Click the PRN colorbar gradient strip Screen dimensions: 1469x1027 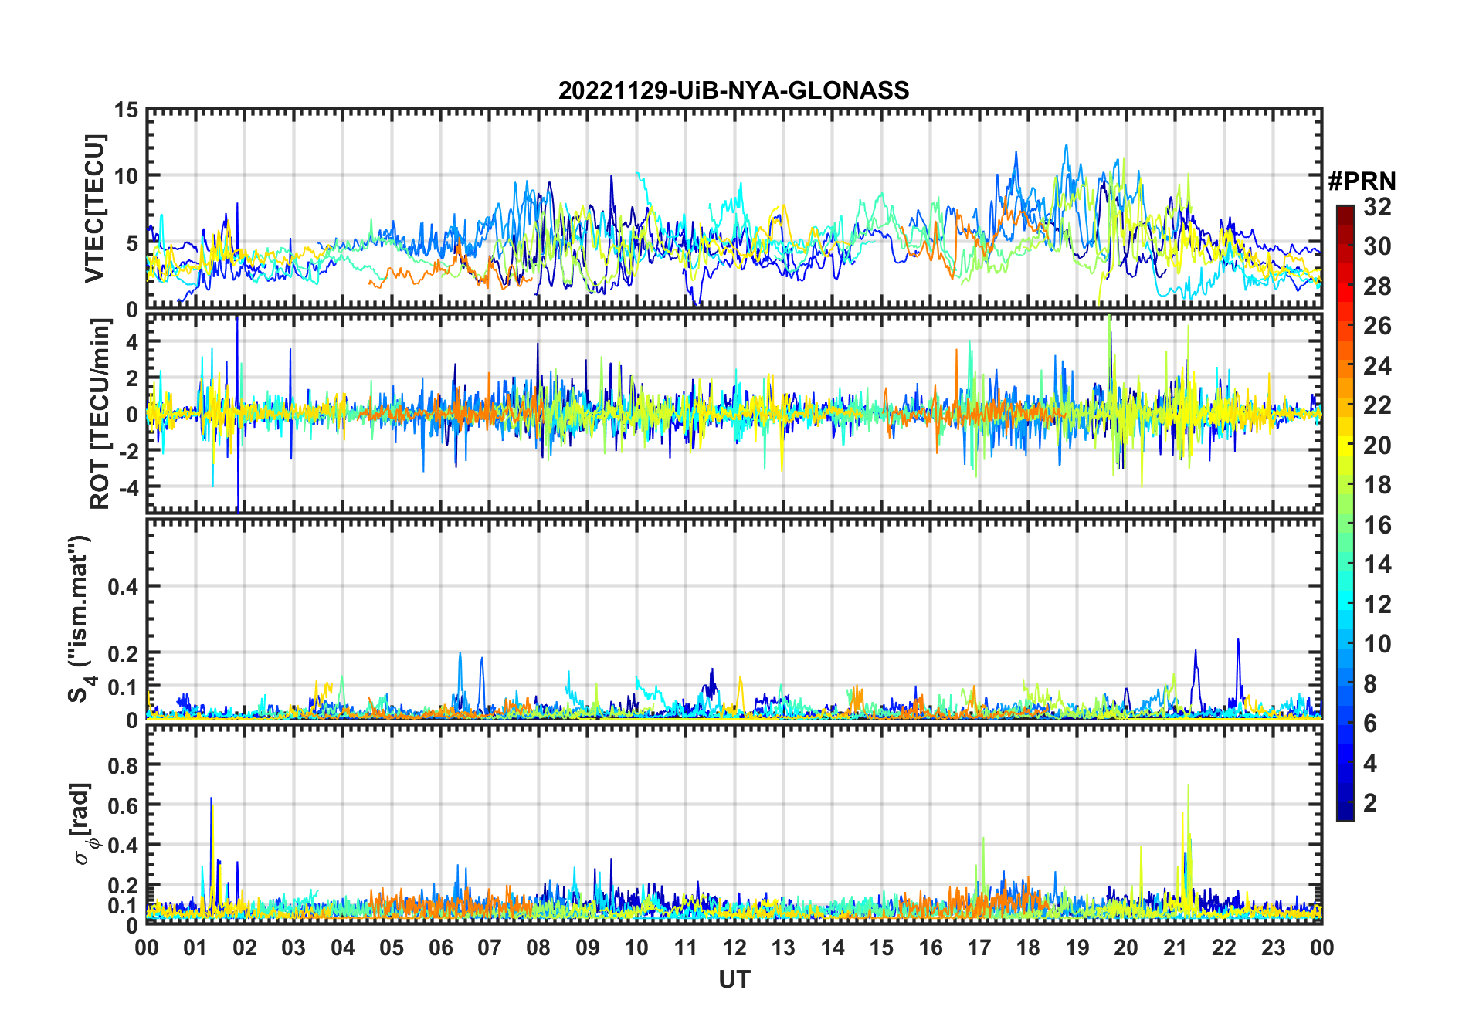pyautogui.click(x=1345, y=513)
